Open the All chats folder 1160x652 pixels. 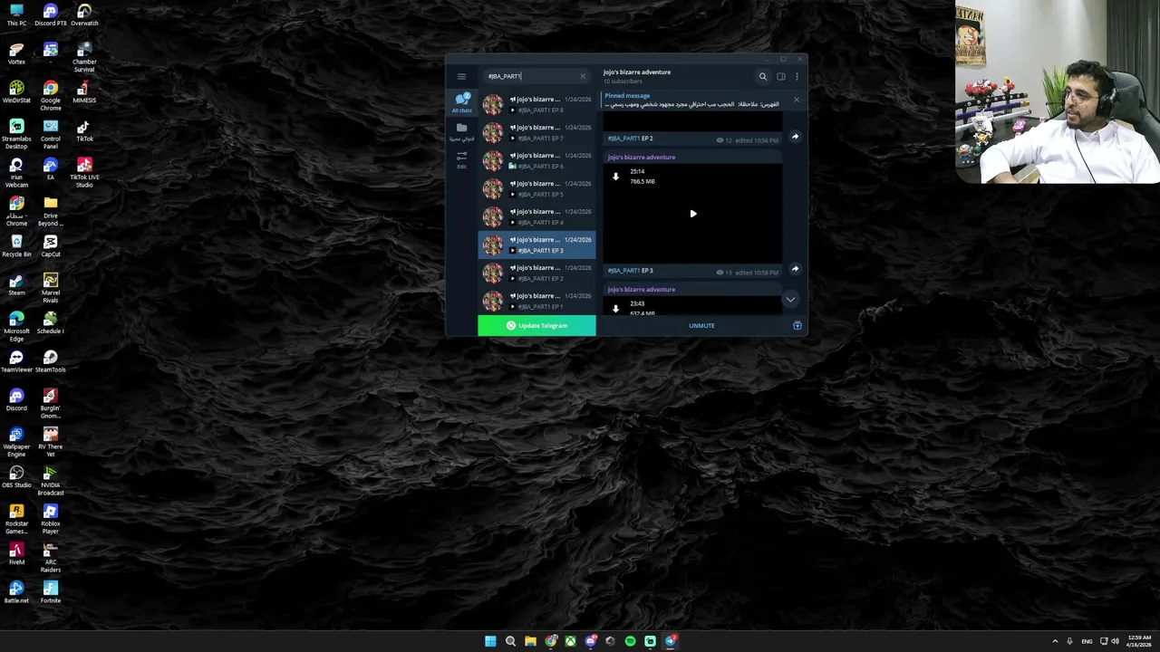(461, 101)
